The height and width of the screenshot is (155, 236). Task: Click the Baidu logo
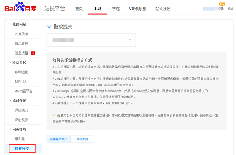click(x=20, y=7)
